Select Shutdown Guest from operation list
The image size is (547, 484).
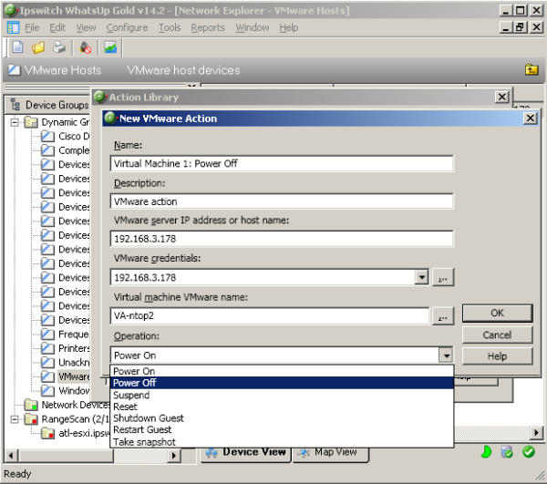tap(148, 418)
